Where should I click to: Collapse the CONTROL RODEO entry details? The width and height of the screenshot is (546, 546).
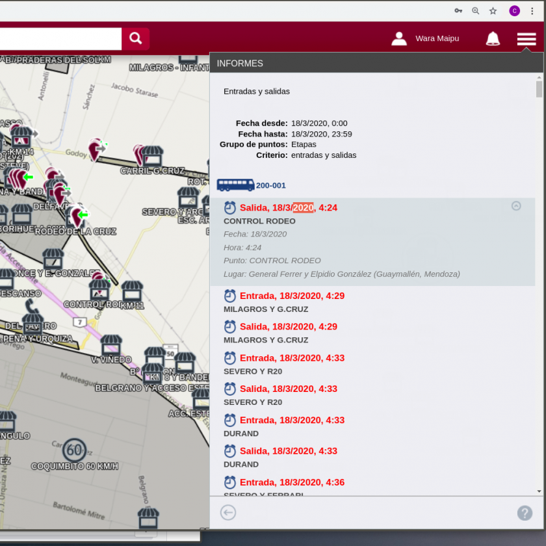[x=516, y=206]
